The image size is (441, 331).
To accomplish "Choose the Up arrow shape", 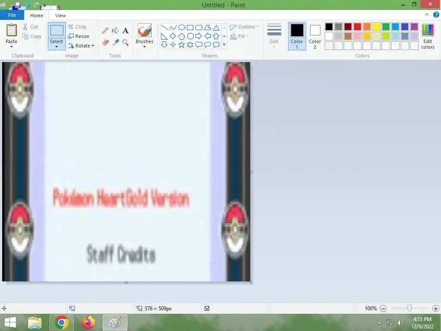I will coord(216,36).
